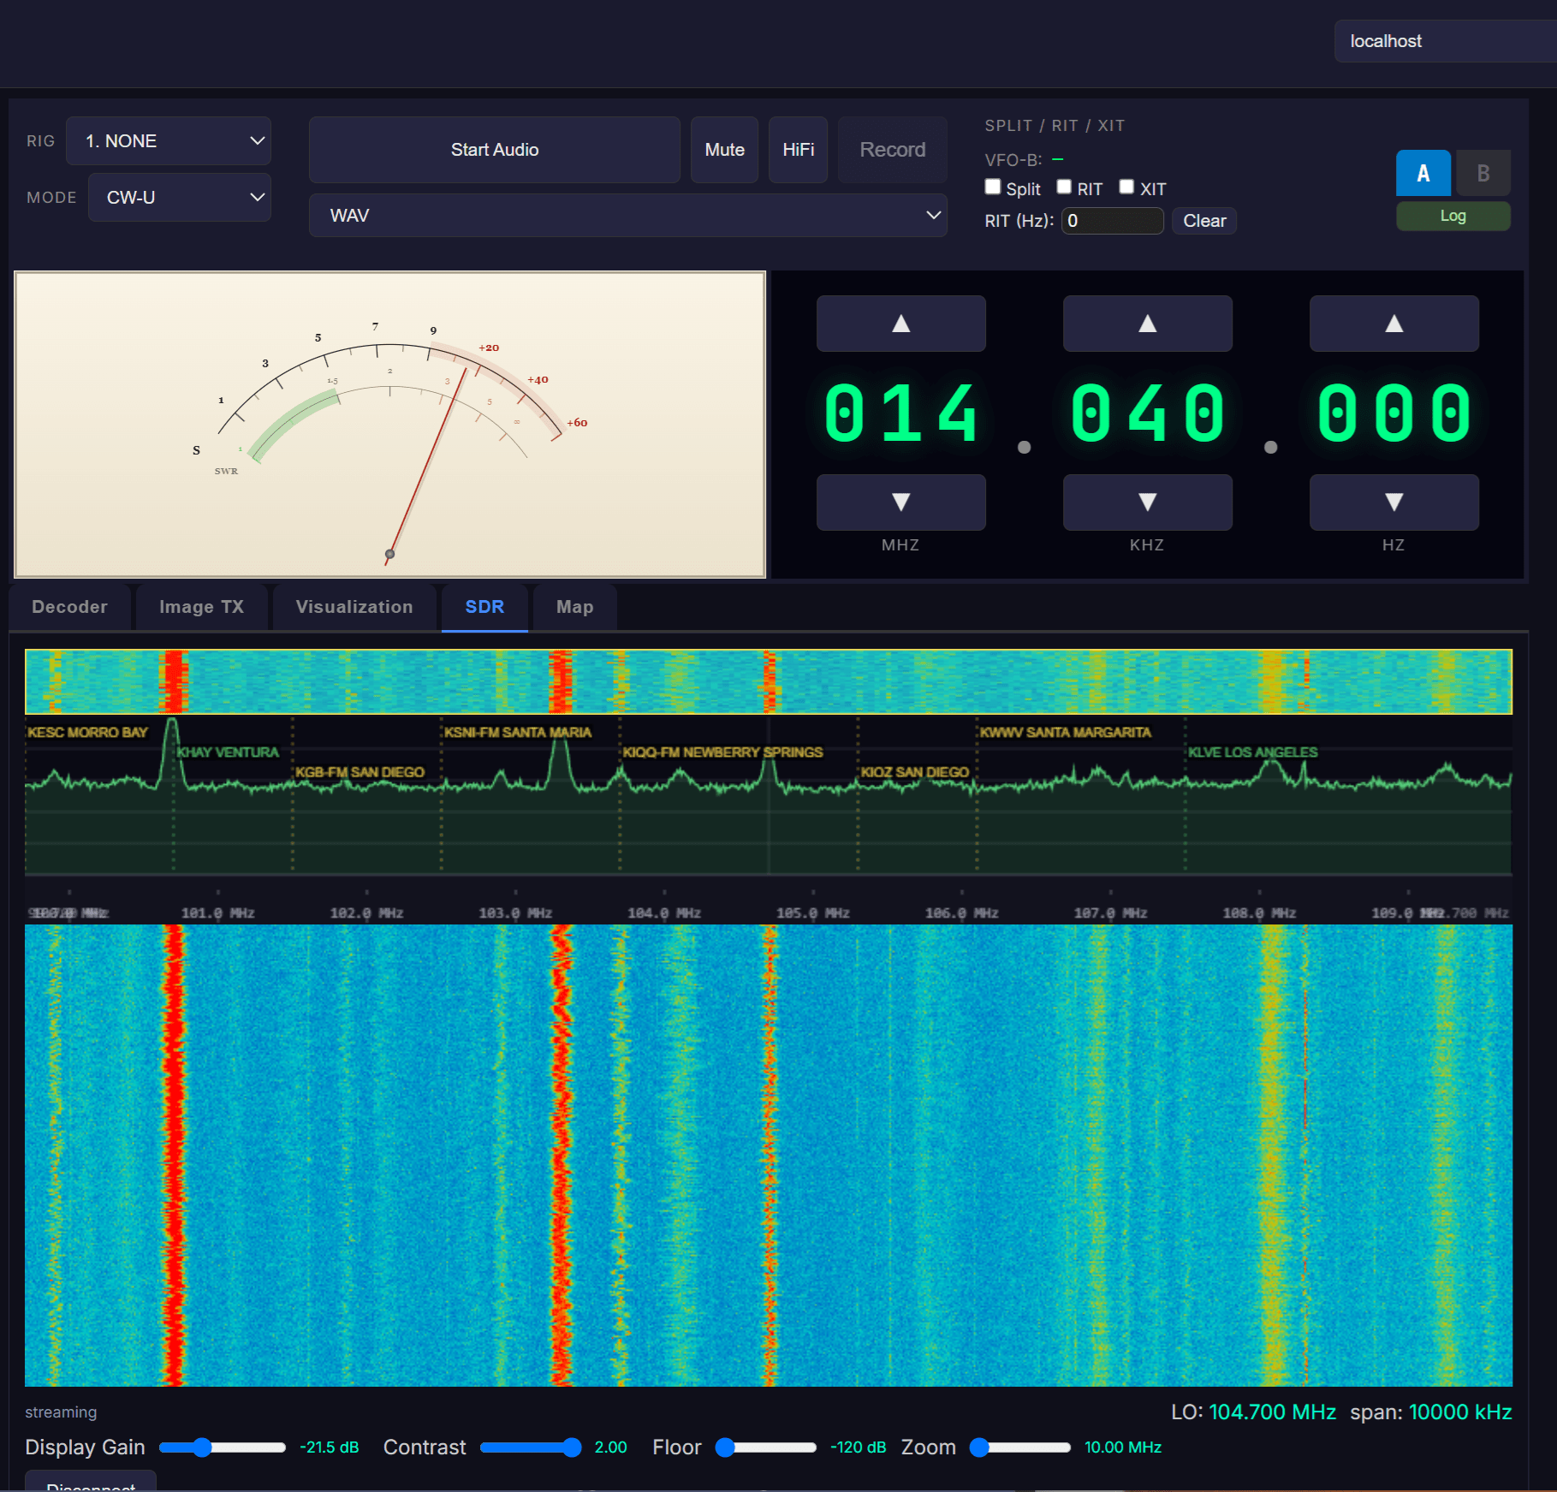The height and width of the screenshot is (1492, 1557).
Task: Adjust the Display Gain slider
Action: point(223,1447)
